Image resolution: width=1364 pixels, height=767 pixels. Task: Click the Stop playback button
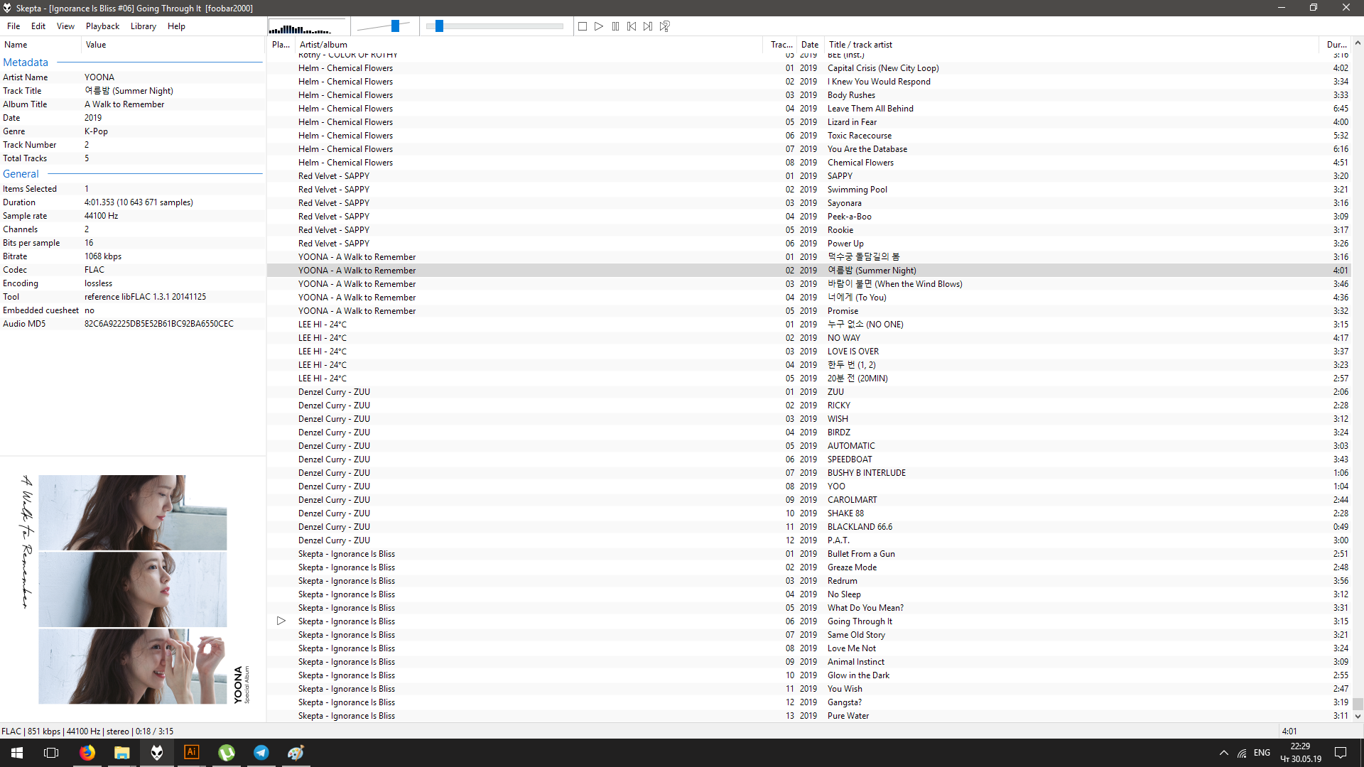(583, 26)
